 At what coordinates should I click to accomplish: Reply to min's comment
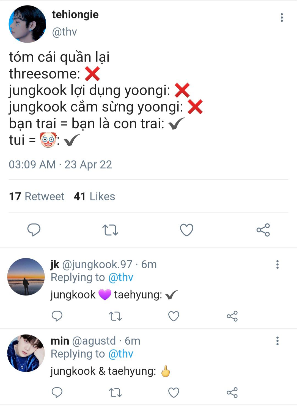(x=57, y=393)
